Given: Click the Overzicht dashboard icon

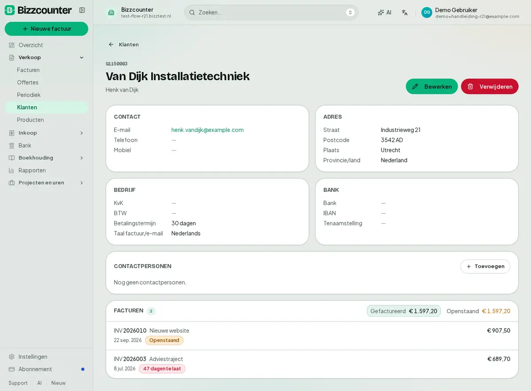Looking at the screenshot, I should click(x=12, y=45).
